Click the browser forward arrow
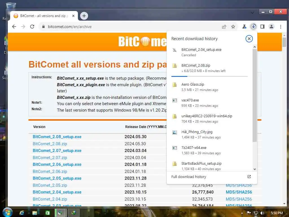 (x=23, y=27)
